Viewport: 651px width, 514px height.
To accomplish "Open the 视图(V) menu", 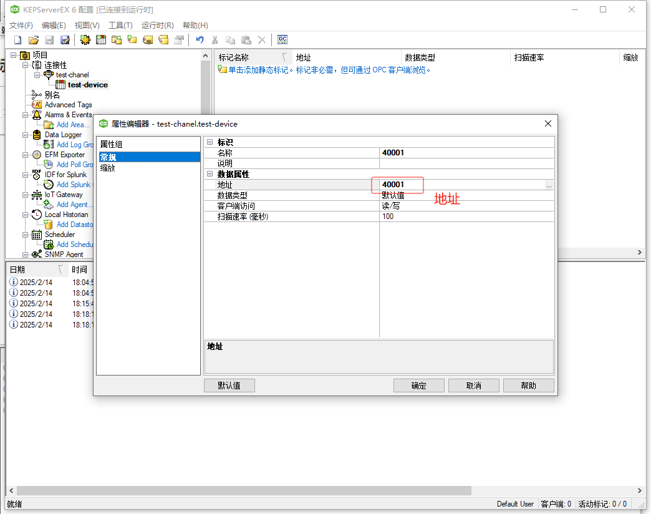I will (87, 26).
